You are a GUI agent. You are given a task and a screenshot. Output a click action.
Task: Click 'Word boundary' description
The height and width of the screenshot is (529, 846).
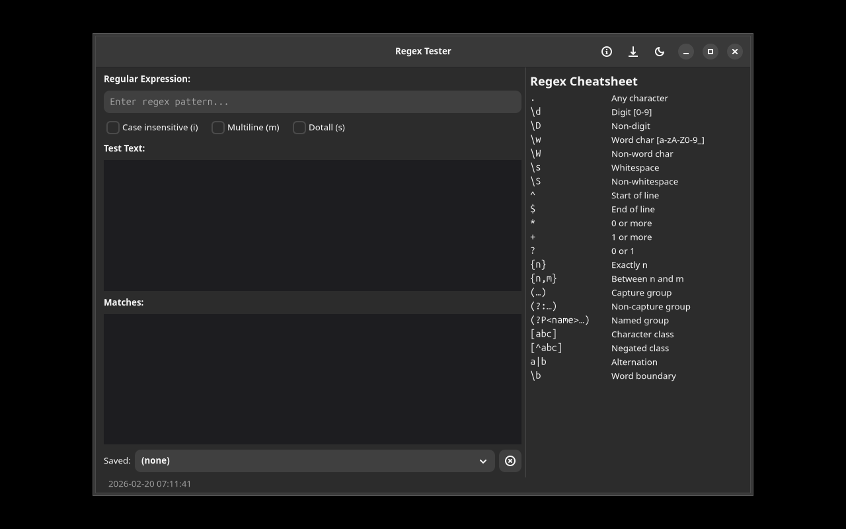(643, 376)
